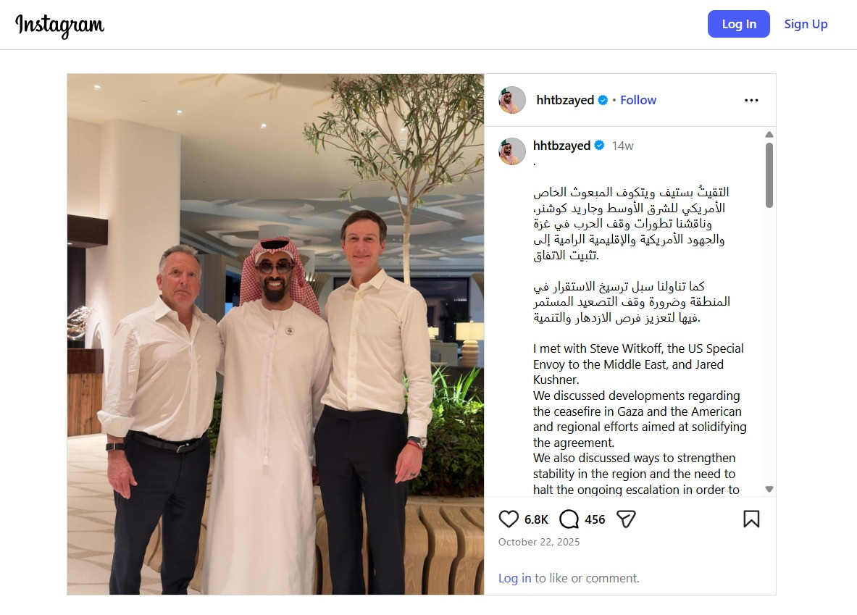Click the 14w timestamp on the caption
857x615 pixels.
(x=622, y=146)
